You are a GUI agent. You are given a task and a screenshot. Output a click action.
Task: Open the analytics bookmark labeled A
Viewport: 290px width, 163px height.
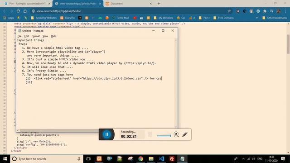pos(192,18)
